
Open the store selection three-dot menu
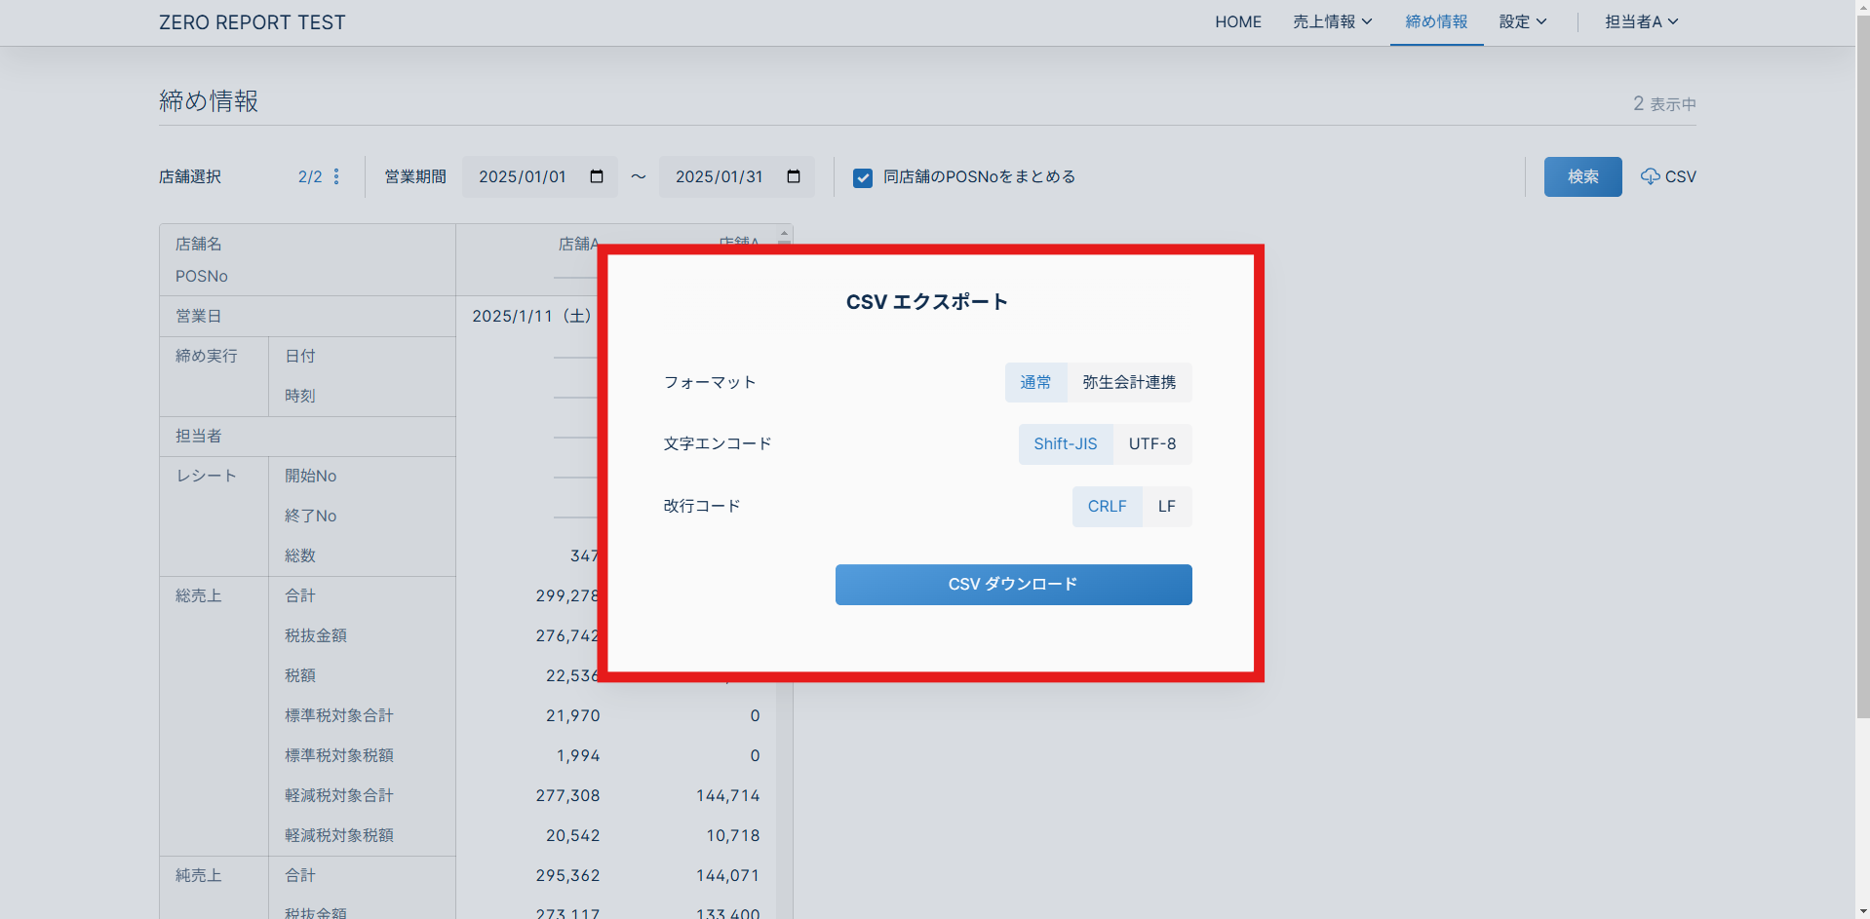coord(336,176)
